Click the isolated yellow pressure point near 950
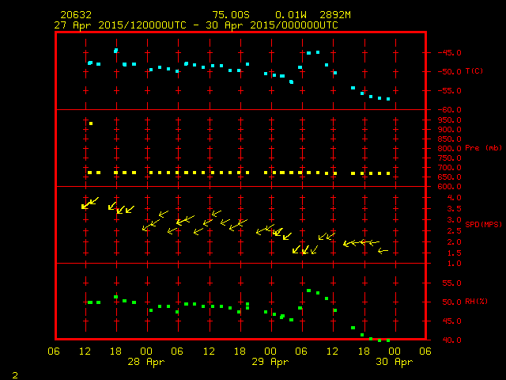The width and height of the screenshot is (506, 380). click(91, 123)
